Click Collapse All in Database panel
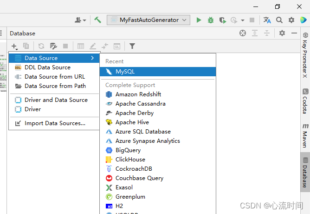Viewport: 310px width, 214px height. click(267, 33)
